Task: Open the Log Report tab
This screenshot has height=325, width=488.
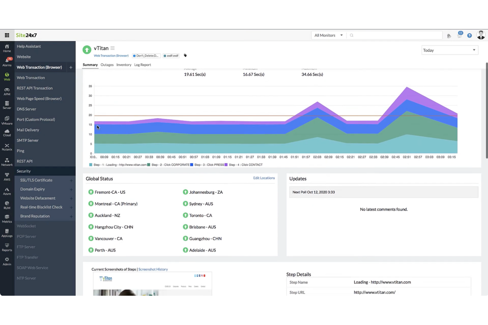Action: point(142,65)
